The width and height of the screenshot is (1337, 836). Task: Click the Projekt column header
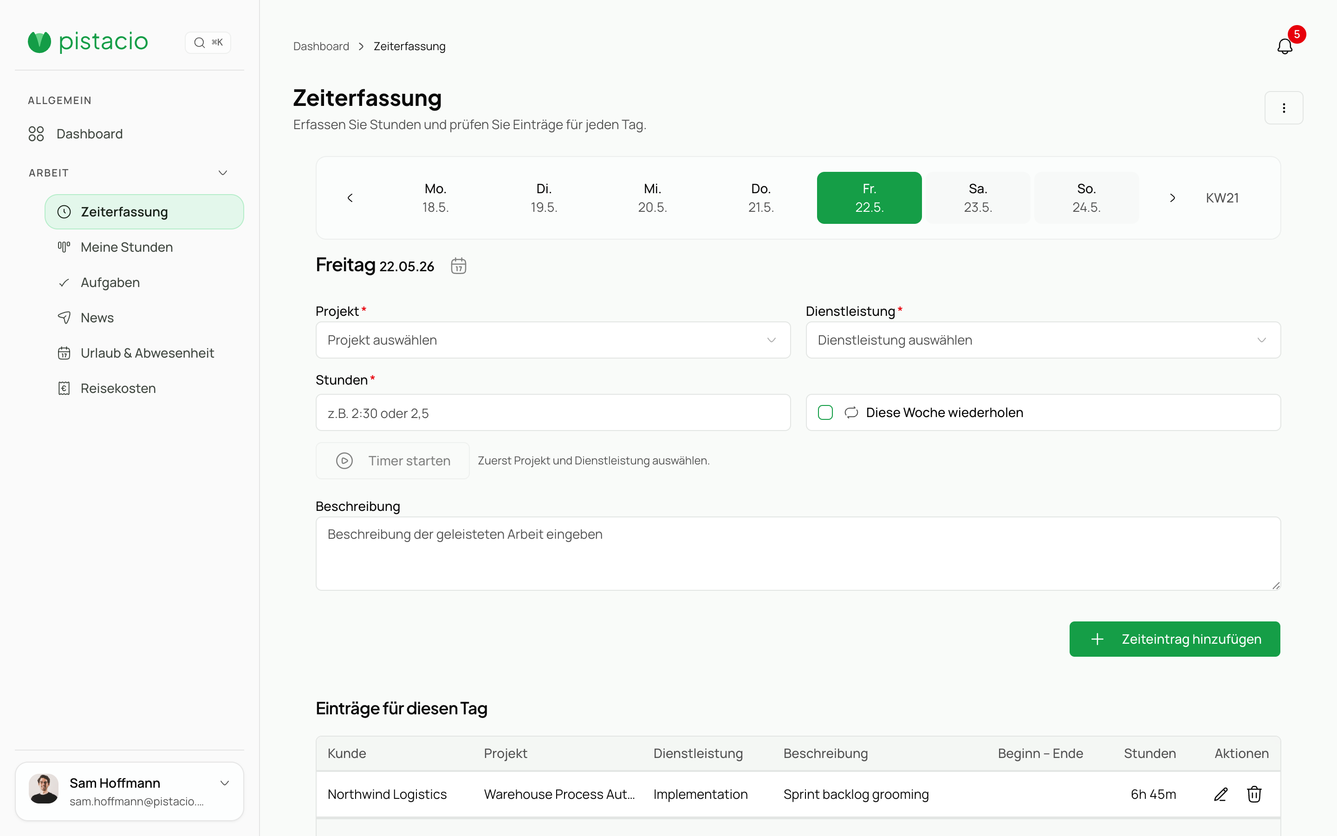tap(506, 754)
